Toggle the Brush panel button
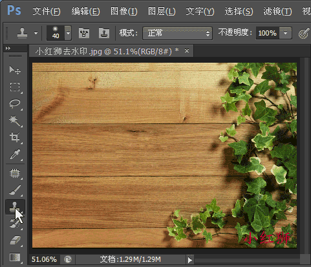The width and height of the screenshot is (311, 267). click(x=84, y=33)
